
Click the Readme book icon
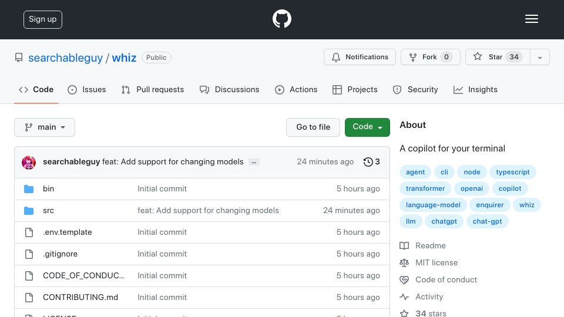click(404, 246)
